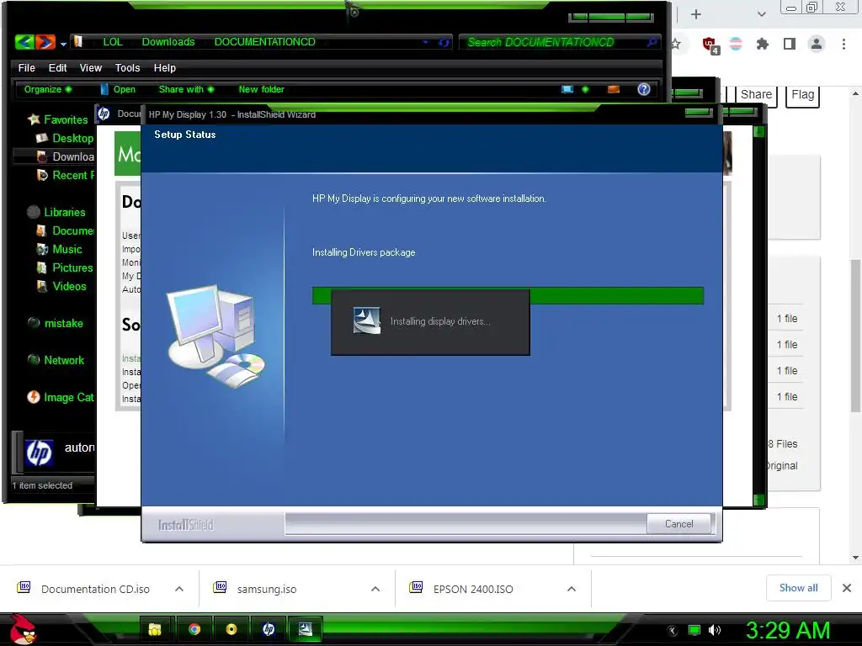The height and width of the screenshot is (646, 862).
Task: Open Chrome from the taskbar
Action: [x=194, y=629]
